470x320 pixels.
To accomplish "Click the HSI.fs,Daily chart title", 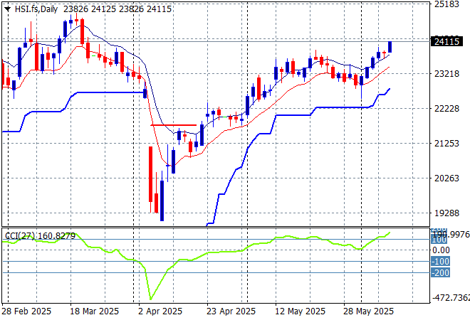I will coord(36,9).
